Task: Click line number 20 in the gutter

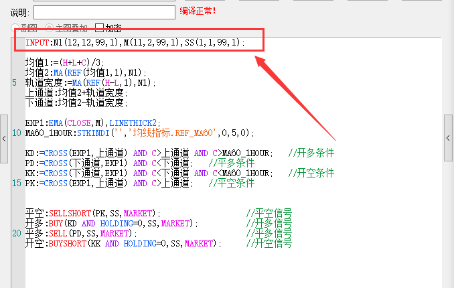Action: [x=17, y=233]
